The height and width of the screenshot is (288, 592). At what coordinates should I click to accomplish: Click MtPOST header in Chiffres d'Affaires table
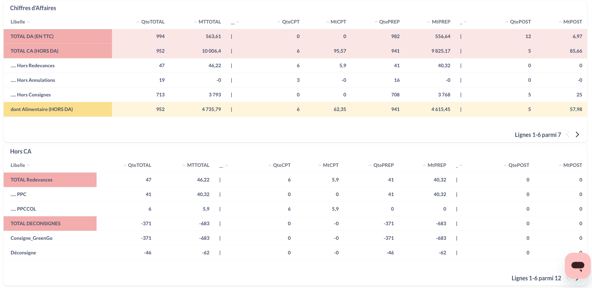click(572, 22)
